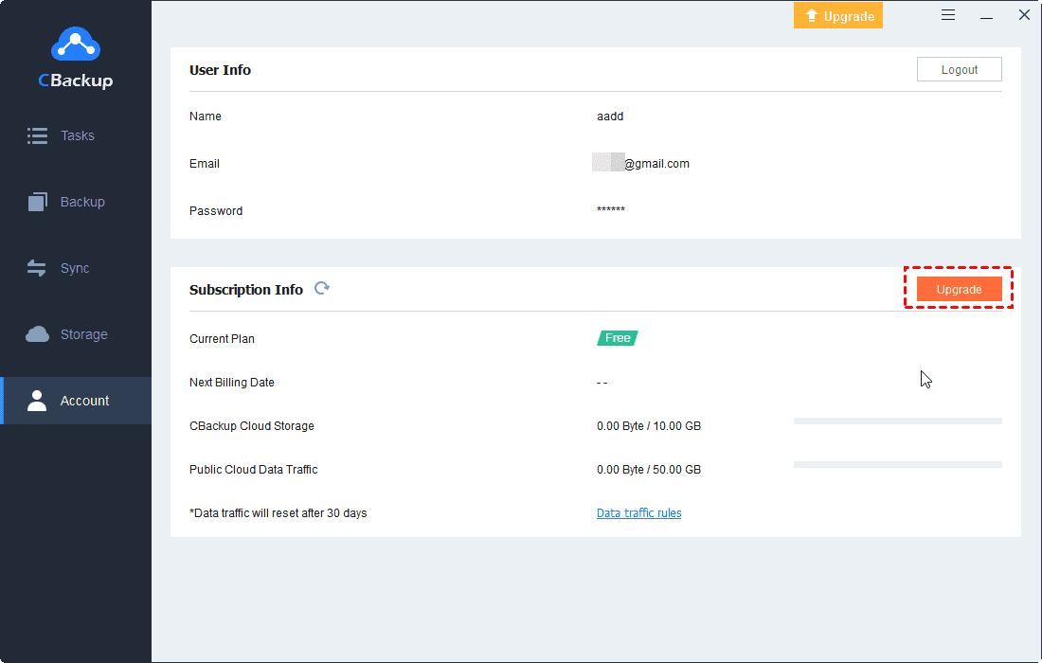Click the 'Password' label in User Info
The image size is (1042, 663).
coord(216,210)
